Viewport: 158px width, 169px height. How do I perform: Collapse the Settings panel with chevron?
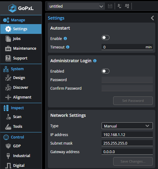pos(153,18)
